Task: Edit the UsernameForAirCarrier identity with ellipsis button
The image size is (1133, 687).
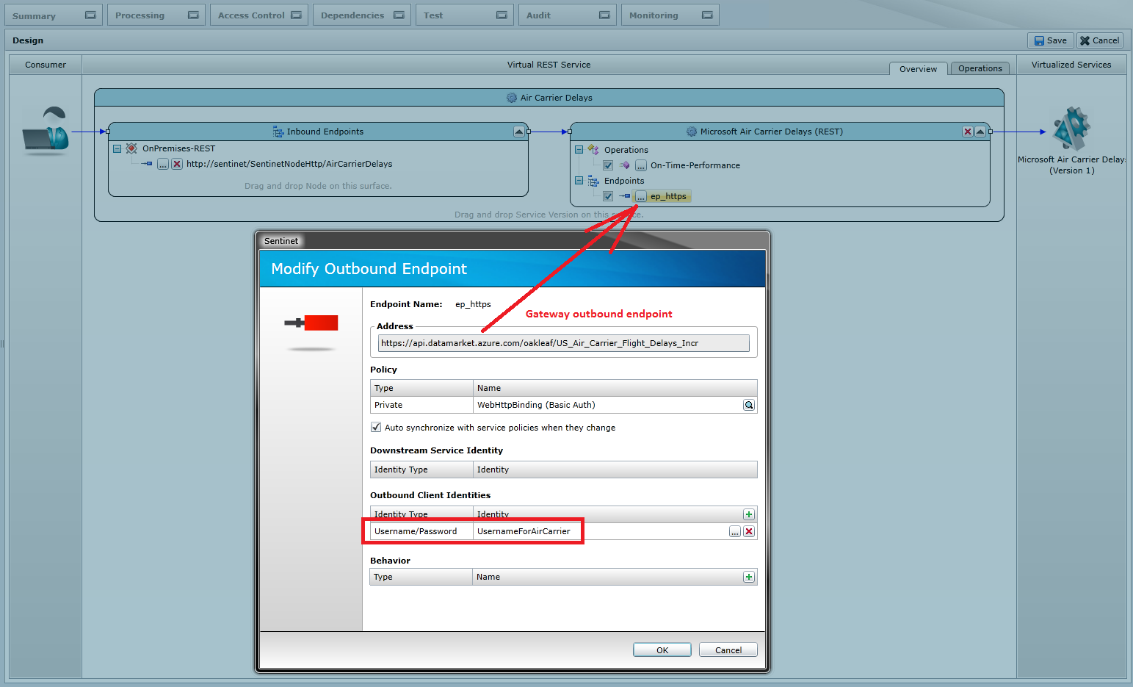Action: pyautogui.click(x=734, y=531)
